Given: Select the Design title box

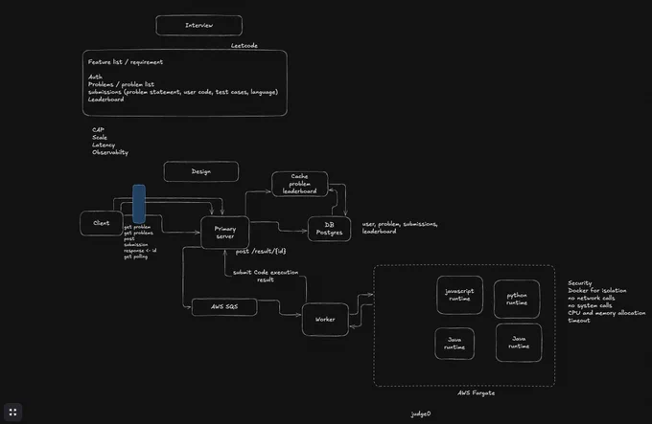Looking at the screenshot, I should 201,171.
